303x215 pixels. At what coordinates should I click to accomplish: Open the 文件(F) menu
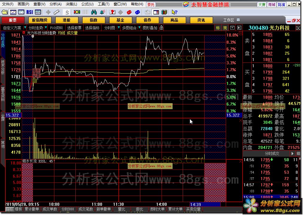tap(8, 4)
